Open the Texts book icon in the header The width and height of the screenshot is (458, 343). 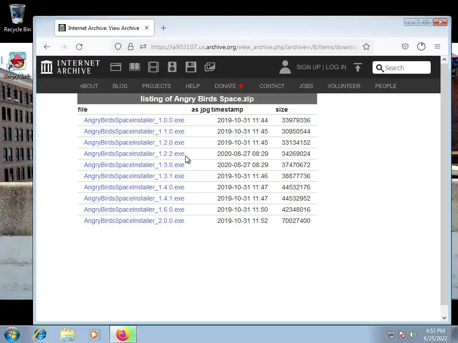[x=135, y=67]
